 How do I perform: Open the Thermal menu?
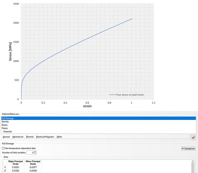click(x=30, y=137)
